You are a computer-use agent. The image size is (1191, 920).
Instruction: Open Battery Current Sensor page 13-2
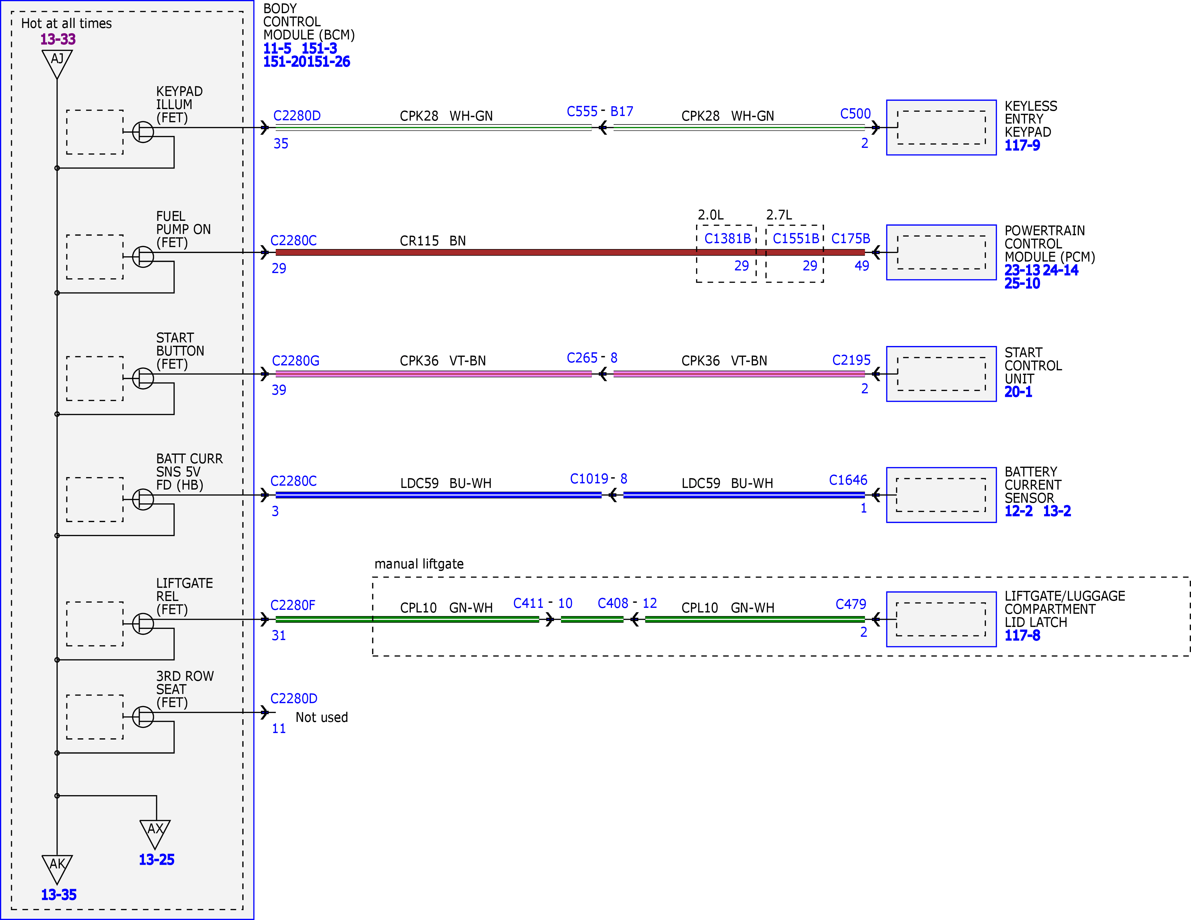point(1057,512)
